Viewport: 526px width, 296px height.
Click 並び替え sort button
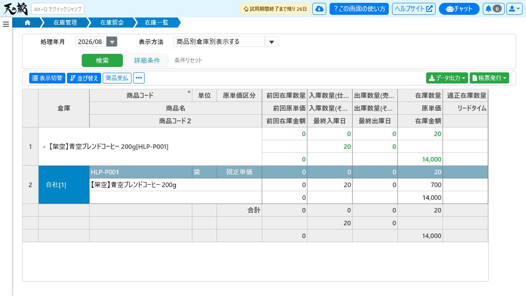pyautogui.click(x=84, y=78)
